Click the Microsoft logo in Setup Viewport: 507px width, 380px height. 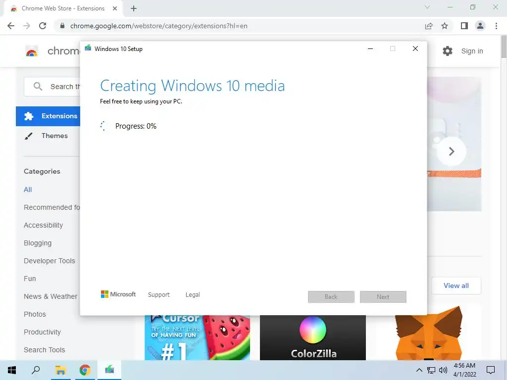click(x=118, y=294)
